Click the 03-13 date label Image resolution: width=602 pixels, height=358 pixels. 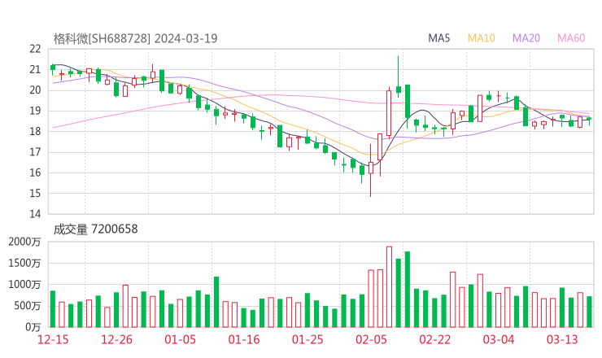(562, 339)
